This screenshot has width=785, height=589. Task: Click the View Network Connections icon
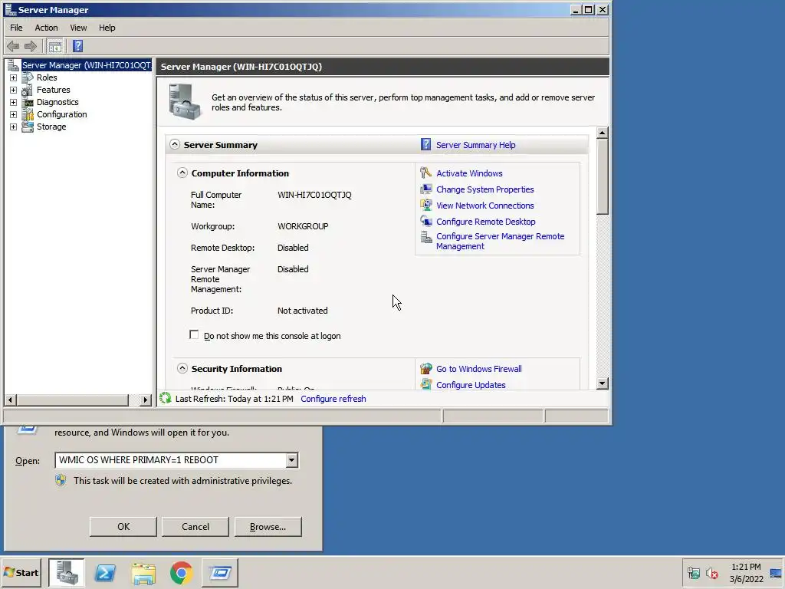[x=426, y=206]
